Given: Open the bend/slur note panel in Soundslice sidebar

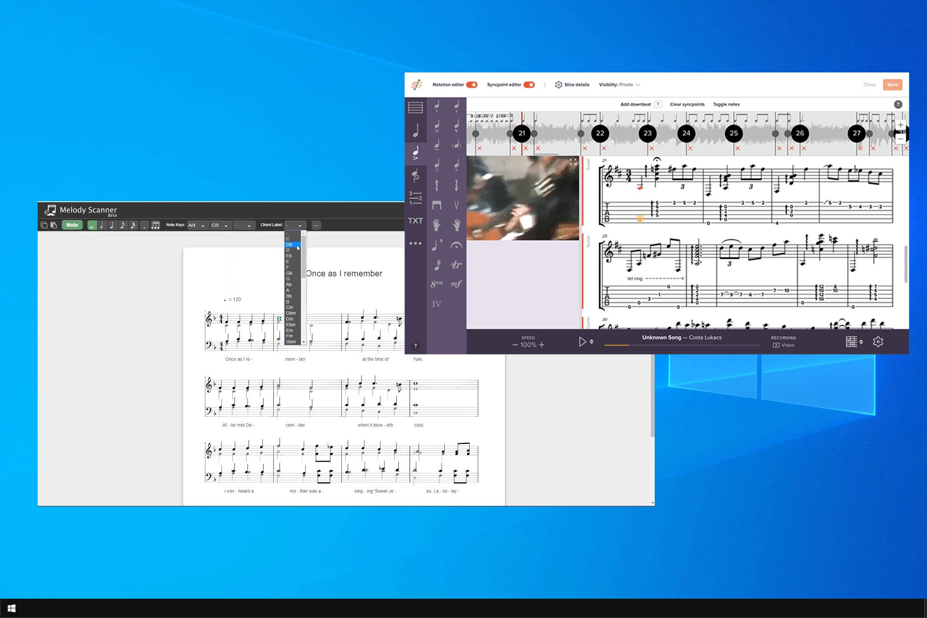Looking at the screenshot, I should pyautogui.click(x=415, y=175).
